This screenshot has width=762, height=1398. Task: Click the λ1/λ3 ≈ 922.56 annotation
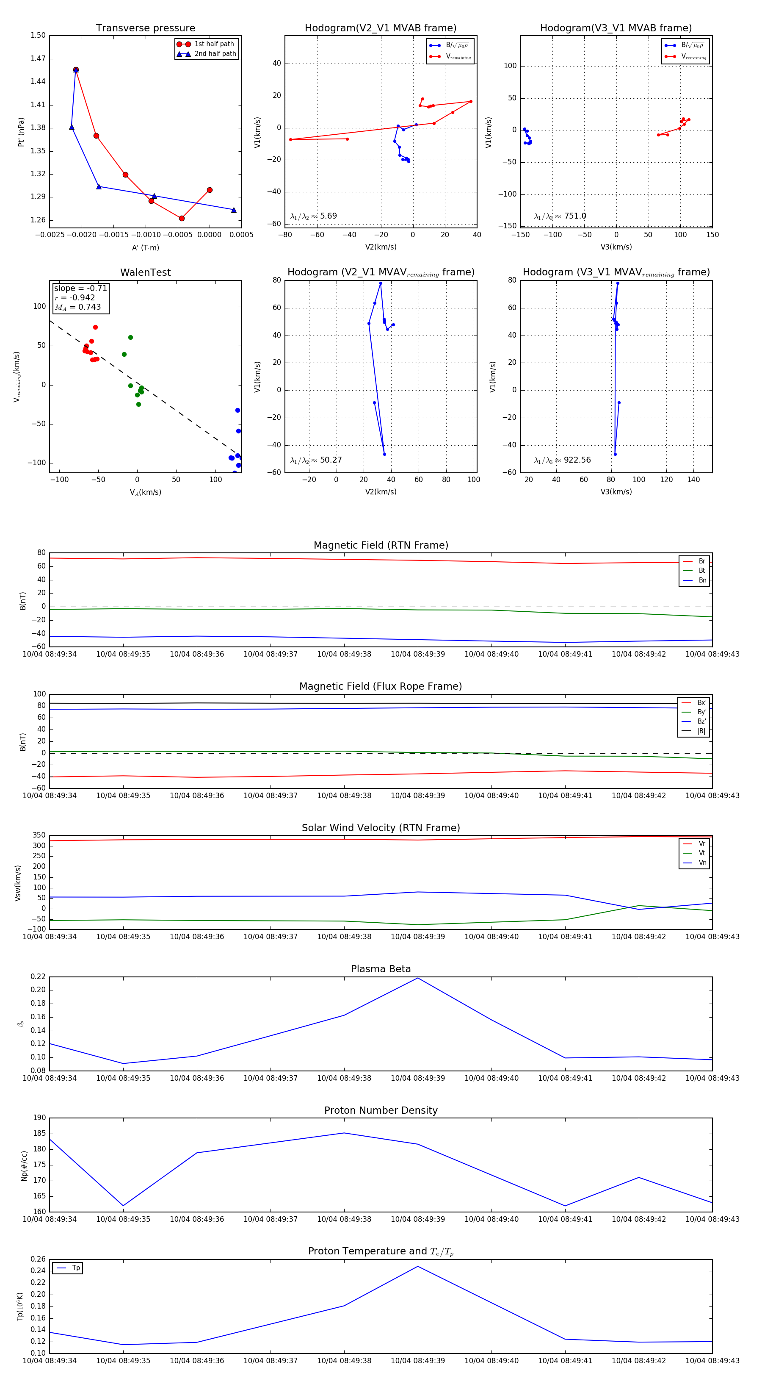coord(563,460)
